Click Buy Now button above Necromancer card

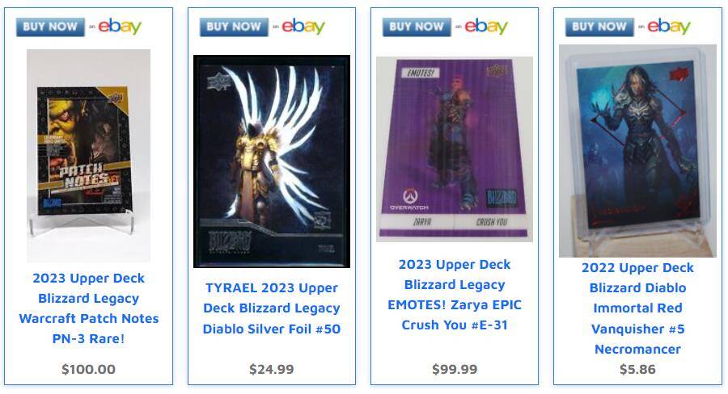click(x=599, y=27)
